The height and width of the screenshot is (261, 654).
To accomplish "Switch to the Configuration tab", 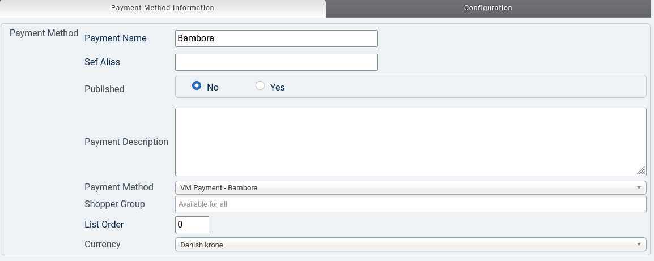I will [488, 8].
